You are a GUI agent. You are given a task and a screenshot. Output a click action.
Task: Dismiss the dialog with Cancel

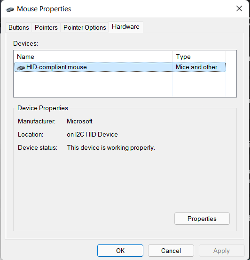click(x=171, y=251)
